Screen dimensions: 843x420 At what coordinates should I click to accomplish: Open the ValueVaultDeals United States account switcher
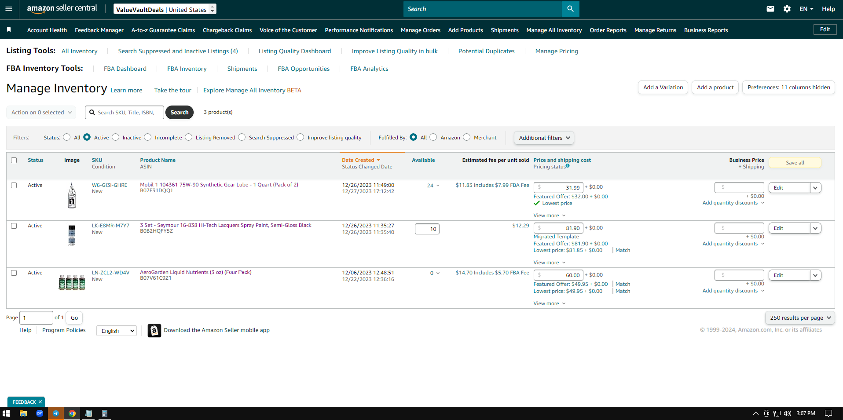pos(165,9)
